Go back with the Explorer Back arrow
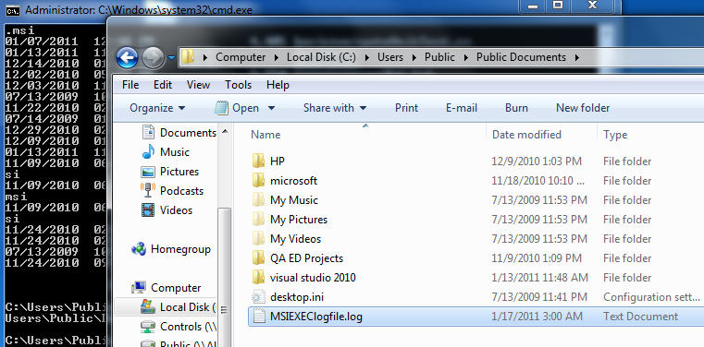Screen dimensions: 704x347 click(127, 58)
